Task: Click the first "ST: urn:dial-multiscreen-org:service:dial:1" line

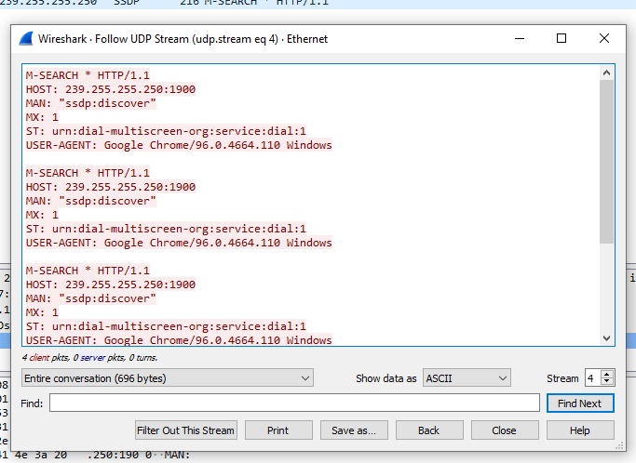Action: click(166, 131)
